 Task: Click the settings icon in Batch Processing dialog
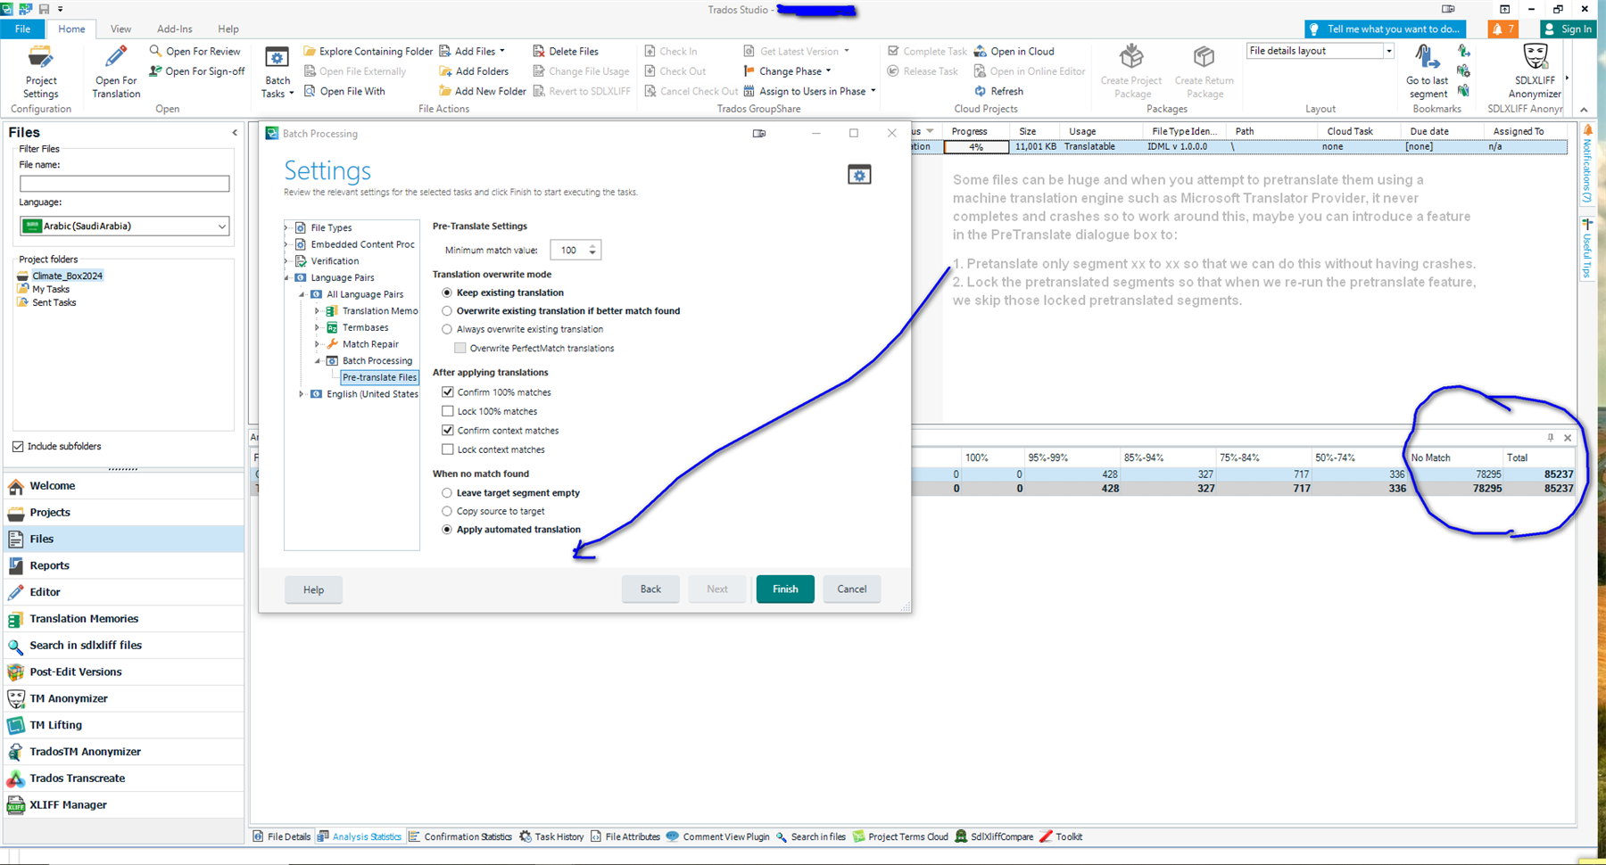[x=859, y=175]
